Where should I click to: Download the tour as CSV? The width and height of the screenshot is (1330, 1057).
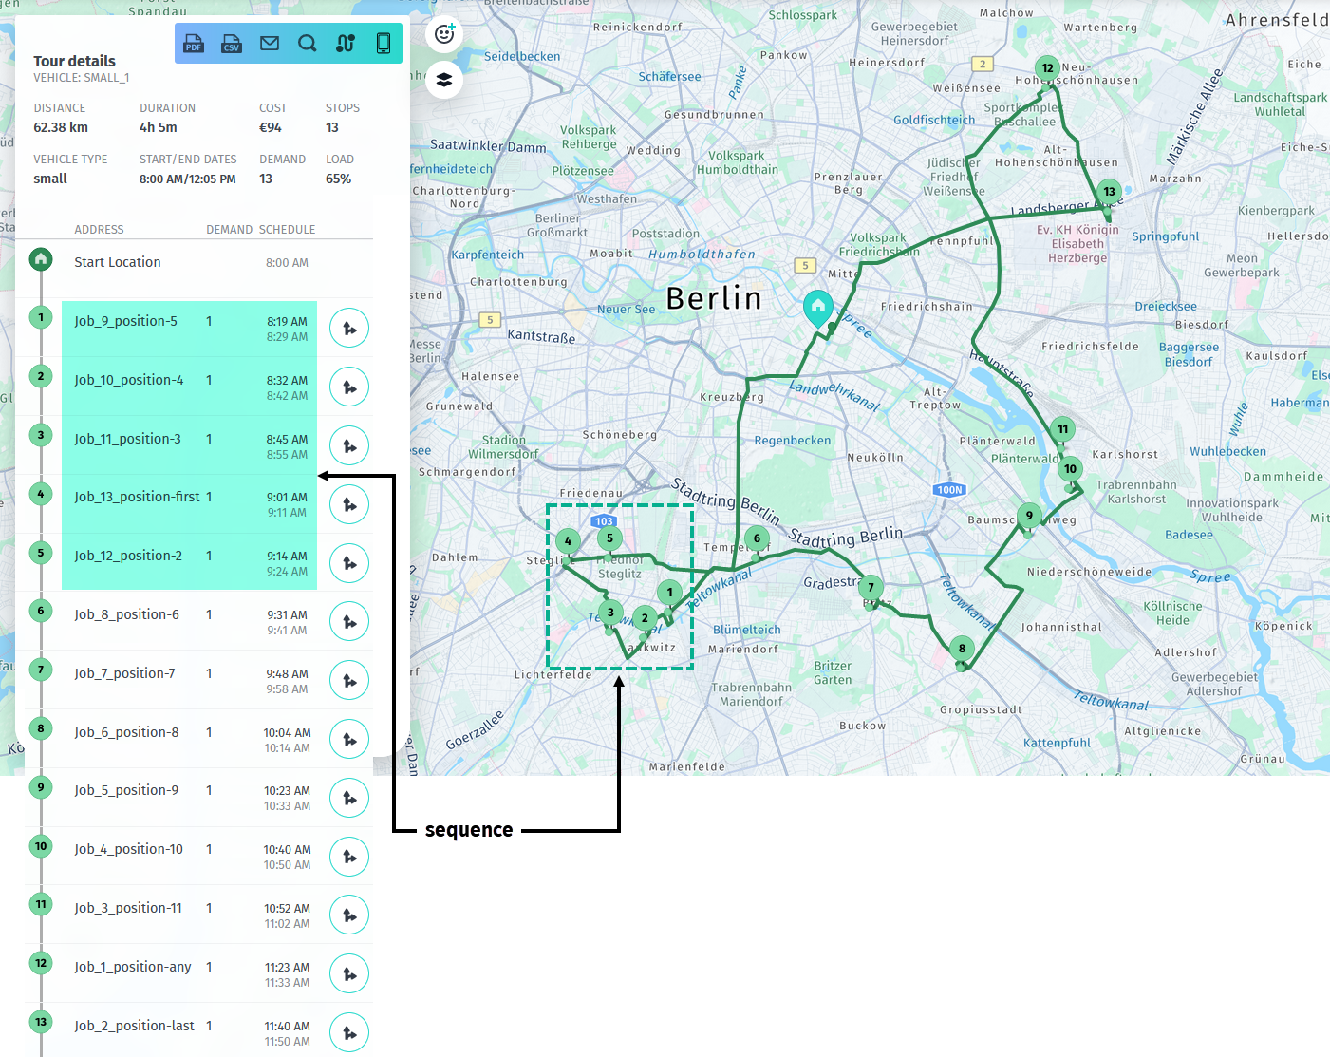232,43
